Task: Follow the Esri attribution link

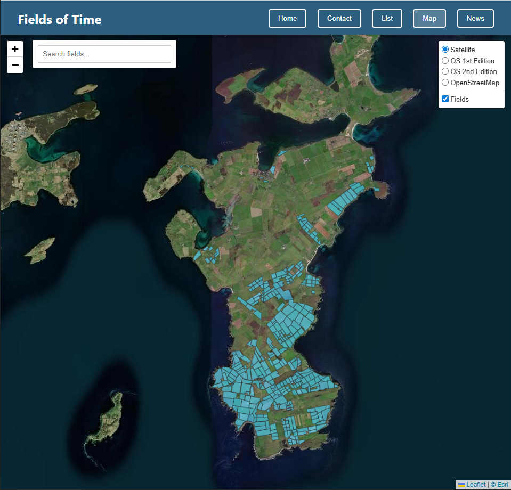Action: tap(502, 485)
